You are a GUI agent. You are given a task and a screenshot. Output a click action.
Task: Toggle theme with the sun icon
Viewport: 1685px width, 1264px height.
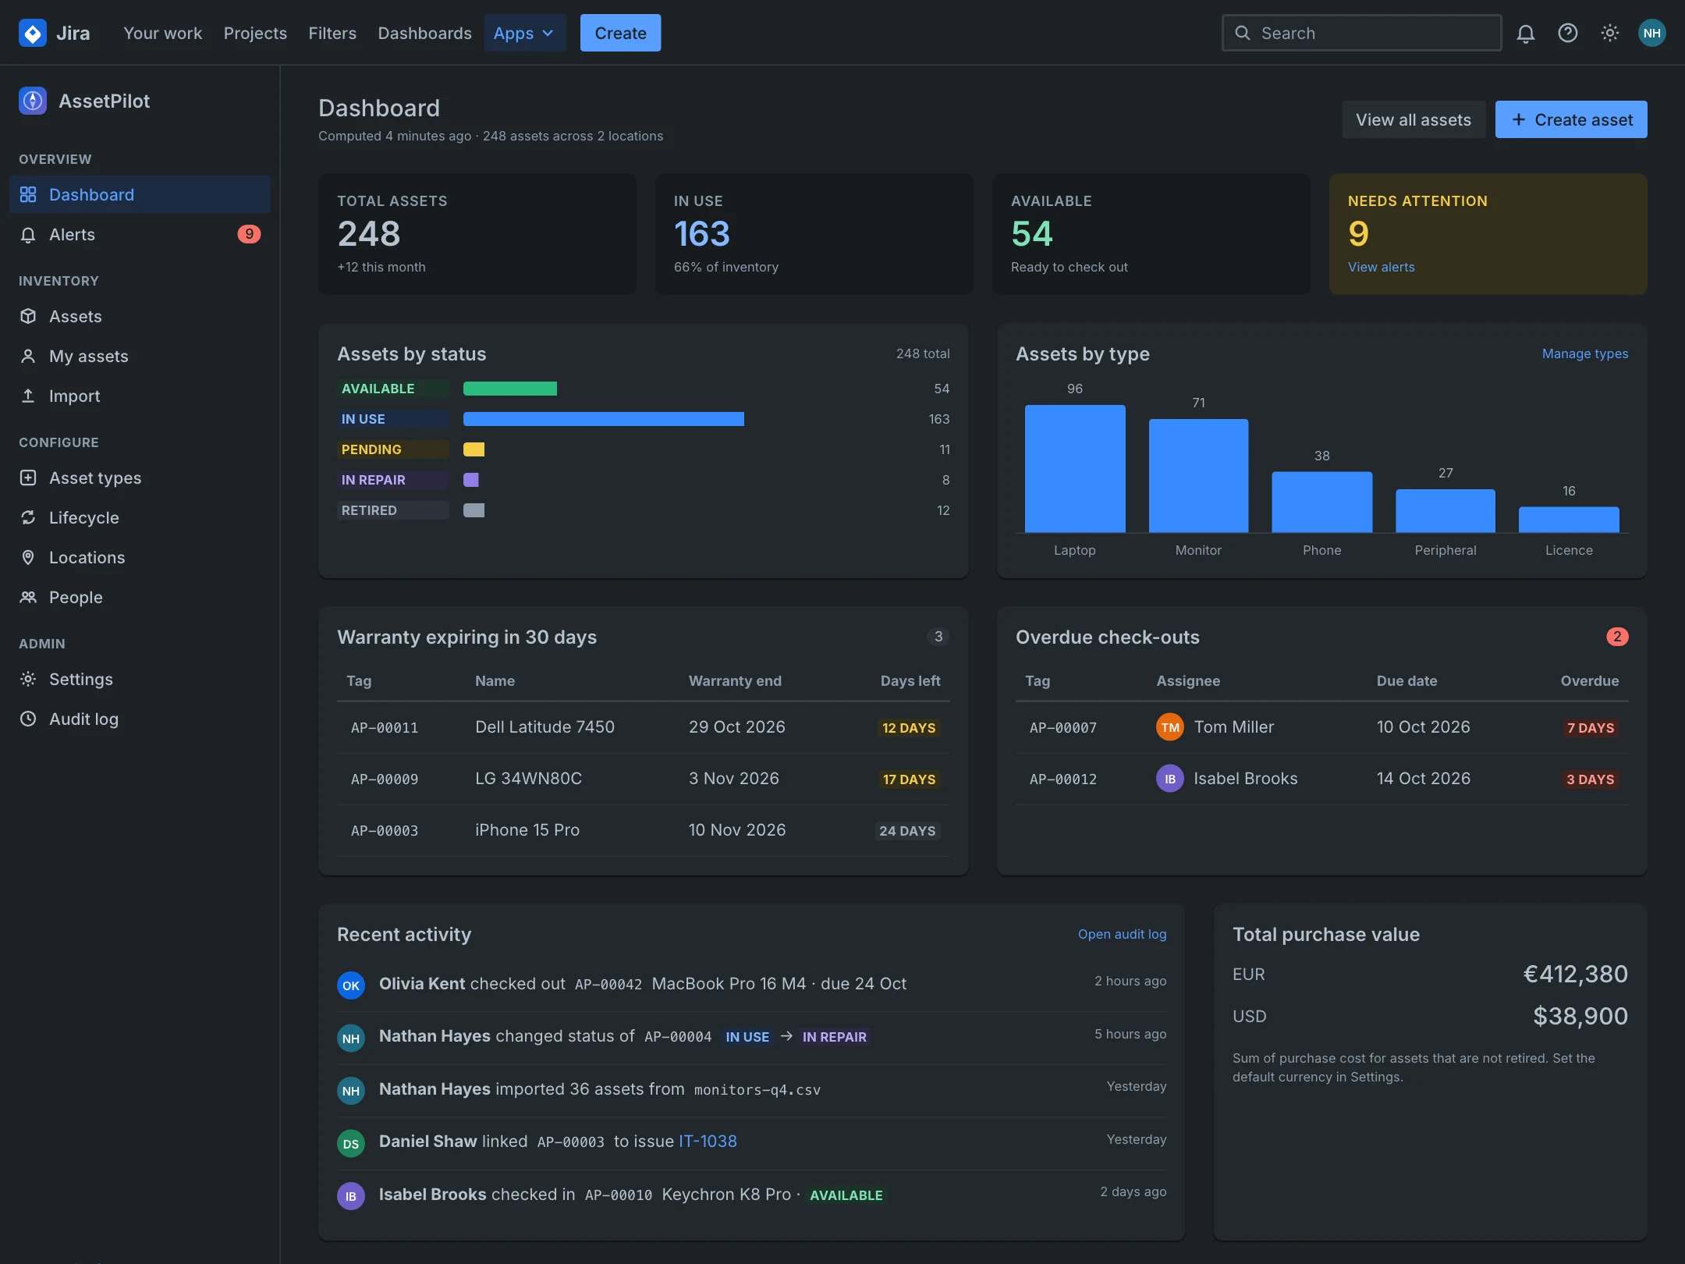(x=1610, y=33)
